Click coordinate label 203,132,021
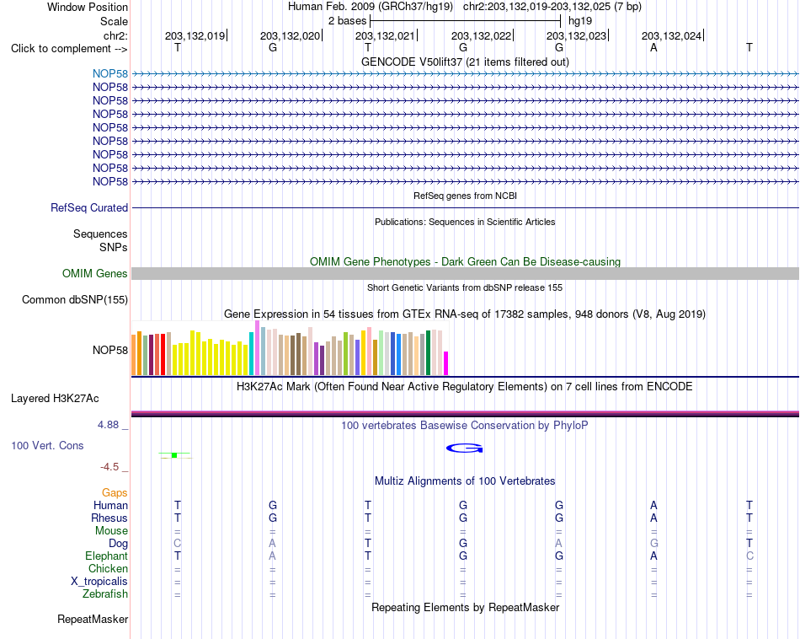Image resolution: width=800 pixels, height=639 pixels. (x=385, y=35)
